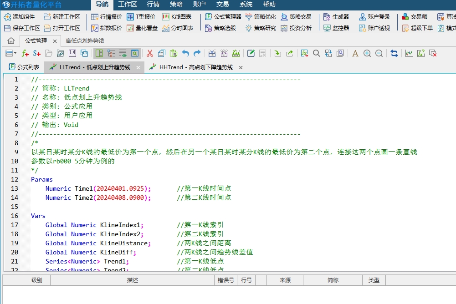The image size is (456, 304).
Task: Click the 描述 column header
Action: pos(133,280)
